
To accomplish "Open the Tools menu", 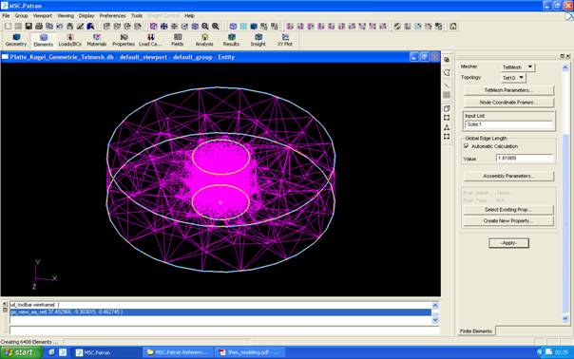I will point(137,16).
